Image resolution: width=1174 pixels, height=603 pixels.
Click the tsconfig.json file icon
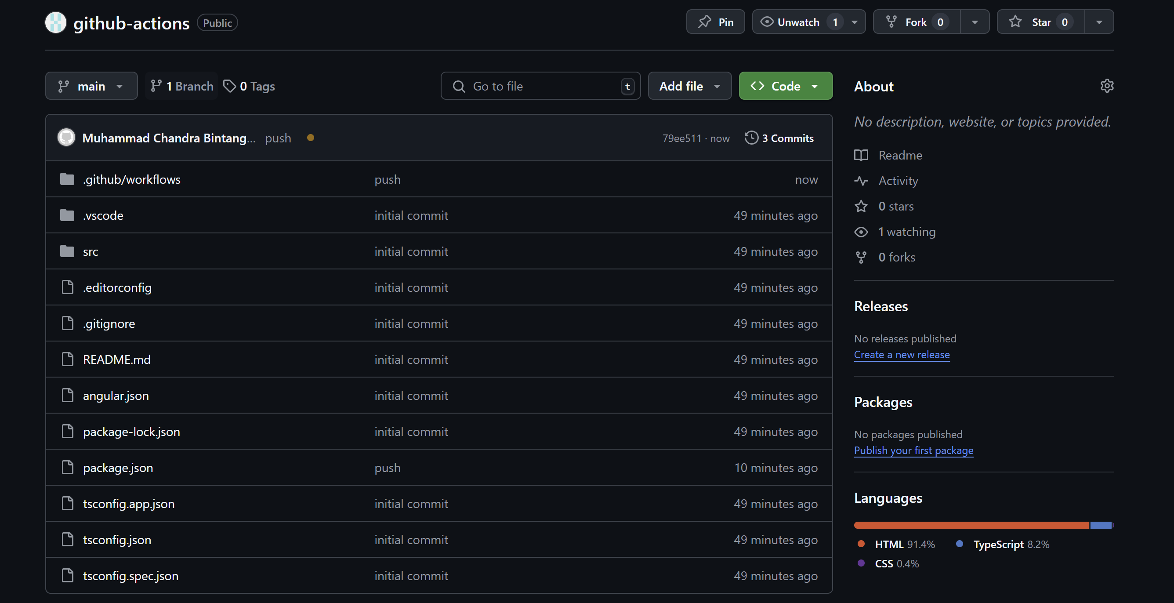click(68, 539)
